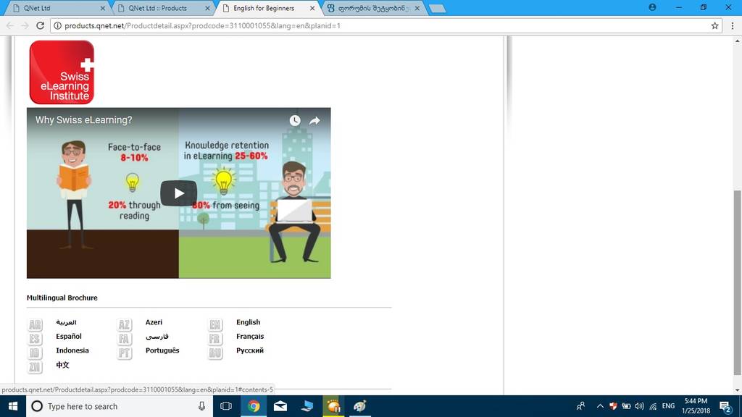This screenshot has width=742, height=417.
Task: Open the ENG input language selector
Action: click(668, 406)
